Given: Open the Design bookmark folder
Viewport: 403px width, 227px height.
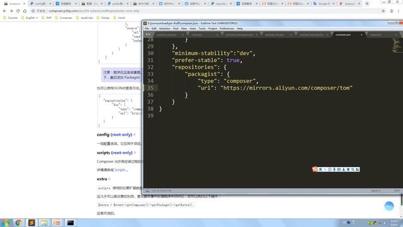Looking at the screenshot, I should 103,18.
